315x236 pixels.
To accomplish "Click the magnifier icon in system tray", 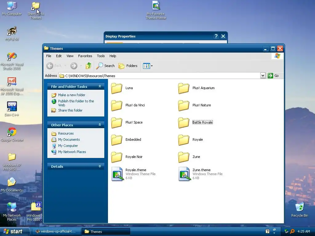I will [292, 231].
